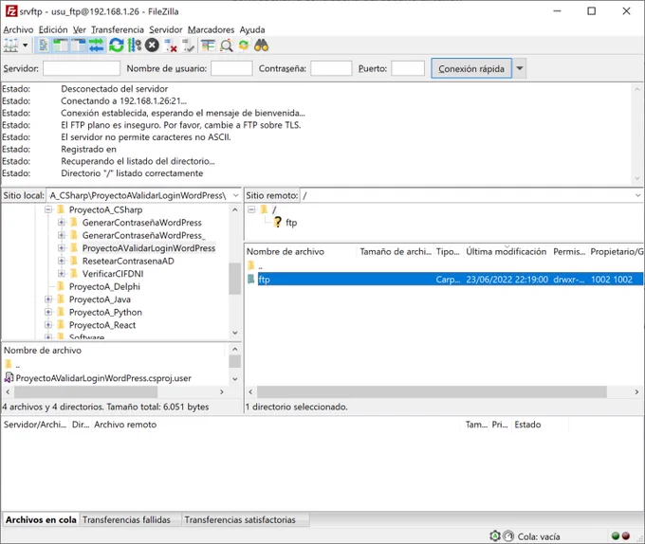Expand ProyectoA_Java tree node

[x=48, y=299]
